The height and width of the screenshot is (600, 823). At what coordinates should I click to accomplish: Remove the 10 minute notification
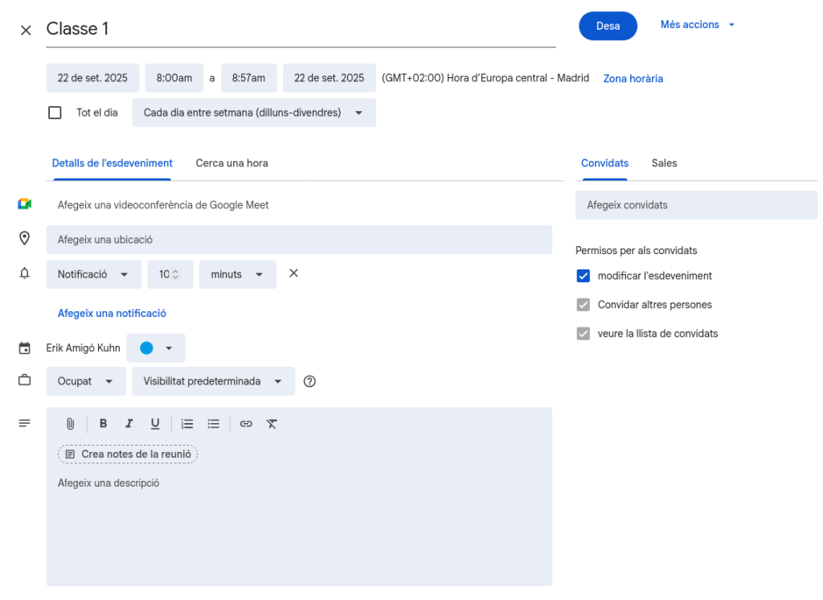[x=293, y=273]
